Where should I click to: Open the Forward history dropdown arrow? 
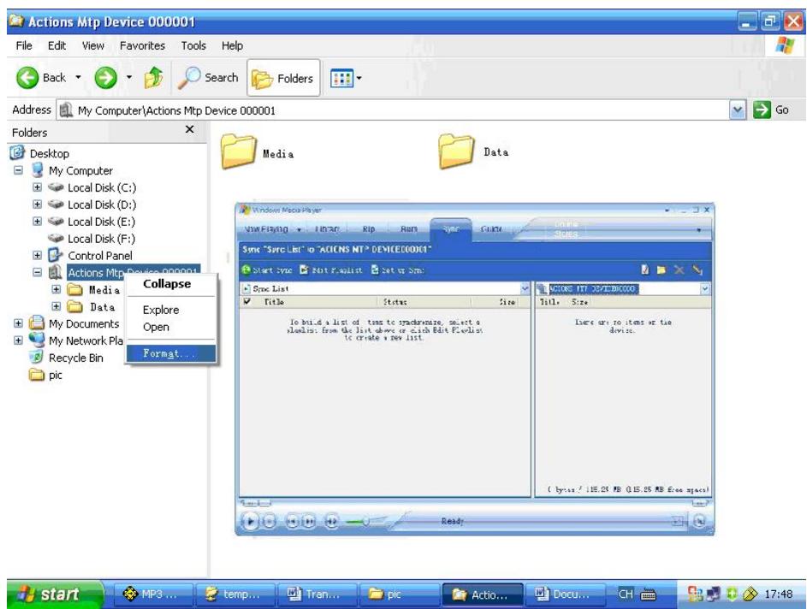pyautogui.click(x=129, y=78)
